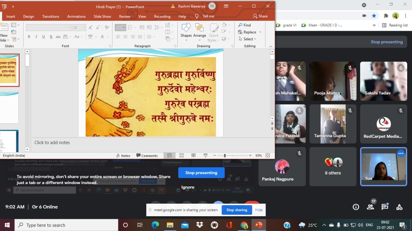The width and height of the screenshot is (412, 231).
Task: Open Meet Activities icon
Action: [x=399, y=207]
